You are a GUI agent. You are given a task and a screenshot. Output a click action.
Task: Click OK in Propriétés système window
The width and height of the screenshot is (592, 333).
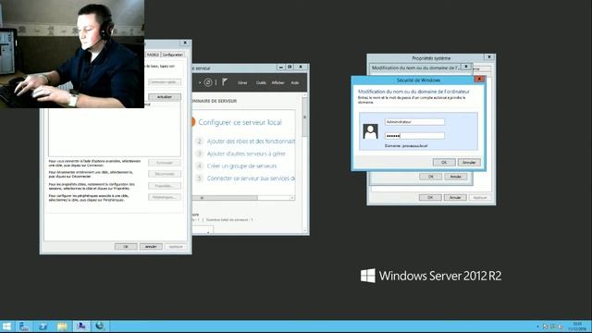[430, 197]
